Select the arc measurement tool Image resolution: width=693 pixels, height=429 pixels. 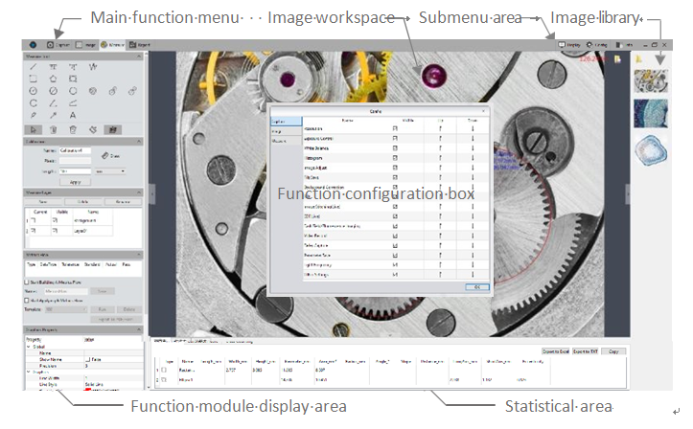point(34,103)
